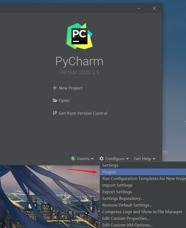
Task: Open Edit Custom Properties... entry
Action: (143, 218)
